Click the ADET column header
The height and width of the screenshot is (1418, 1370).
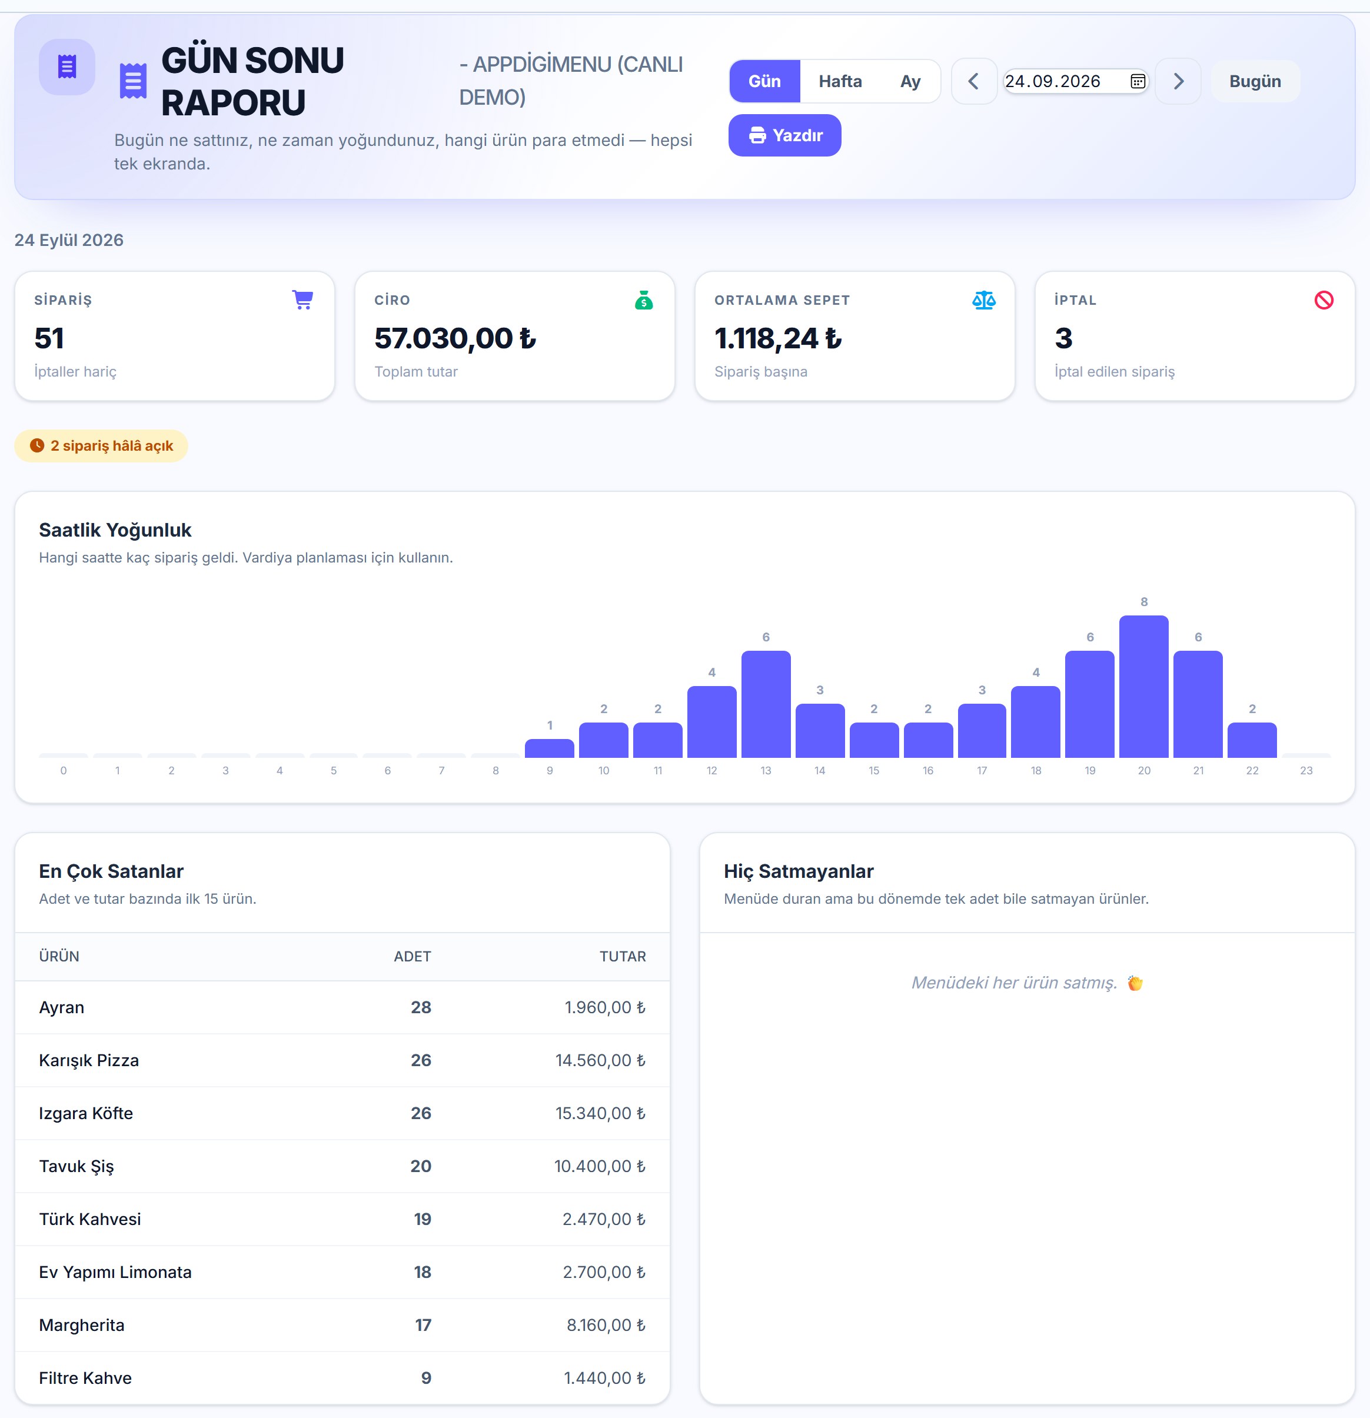click(413, 957)
